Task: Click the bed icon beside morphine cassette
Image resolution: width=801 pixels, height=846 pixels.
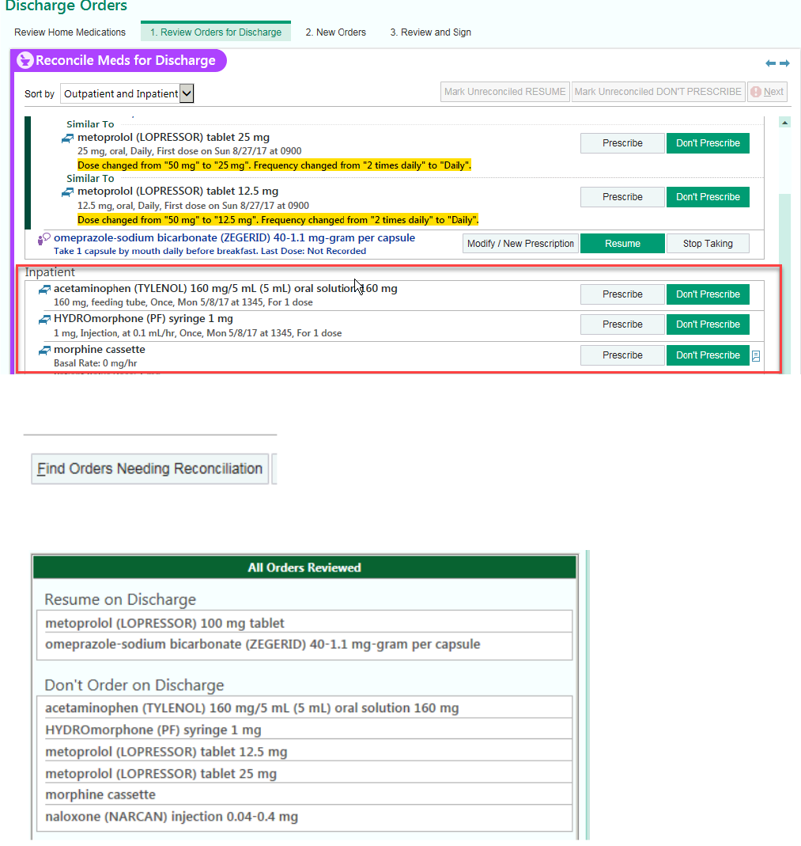Action: [45, 351]
